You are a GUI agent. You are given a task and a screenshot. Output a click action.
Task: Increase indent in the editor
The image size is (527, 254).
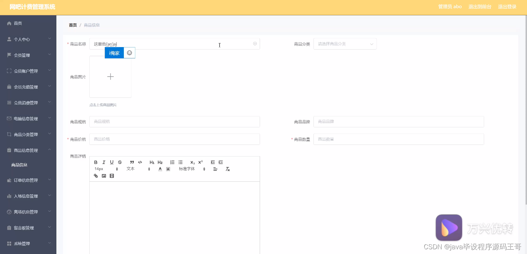220,162
